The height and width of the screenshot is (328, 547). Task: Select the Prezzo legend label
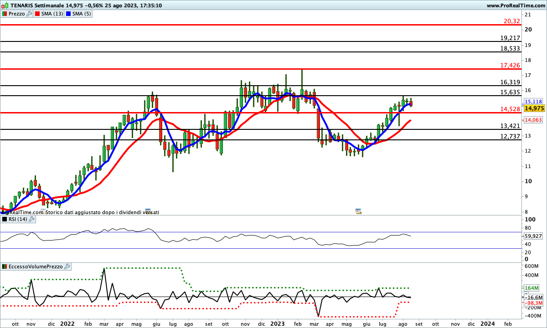[16, 14]
